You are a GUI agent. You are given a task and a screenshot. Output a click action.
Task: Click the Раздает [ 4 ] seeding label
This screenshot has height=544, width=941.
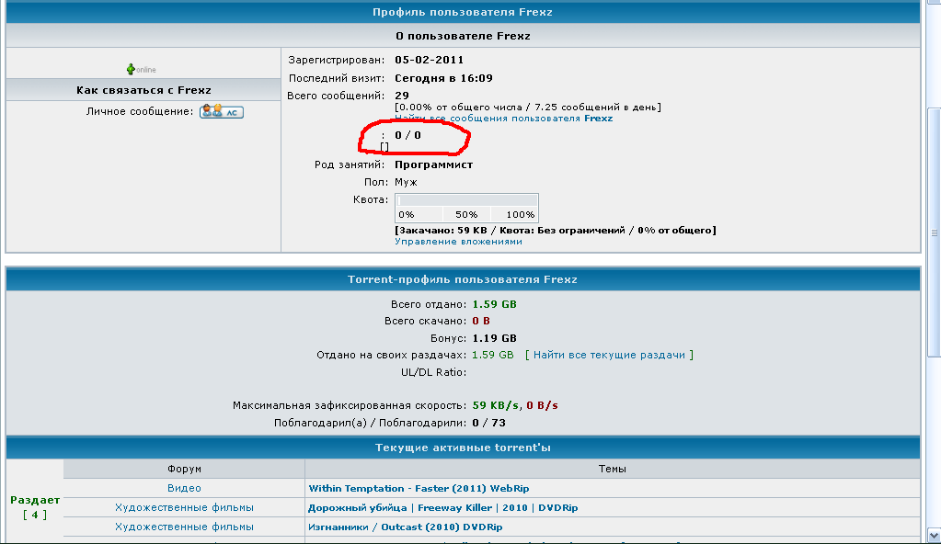pyautogui.click(x=35, y=506)
